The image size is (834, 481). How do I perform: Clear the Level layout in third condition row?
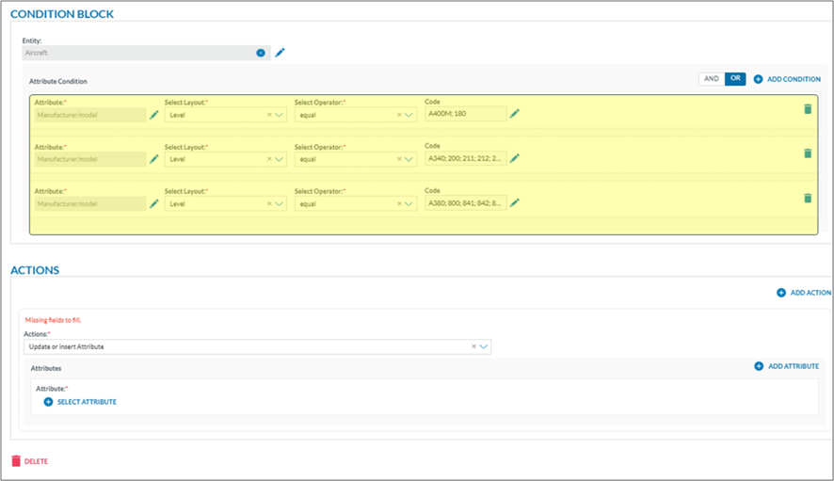point(269,203)
